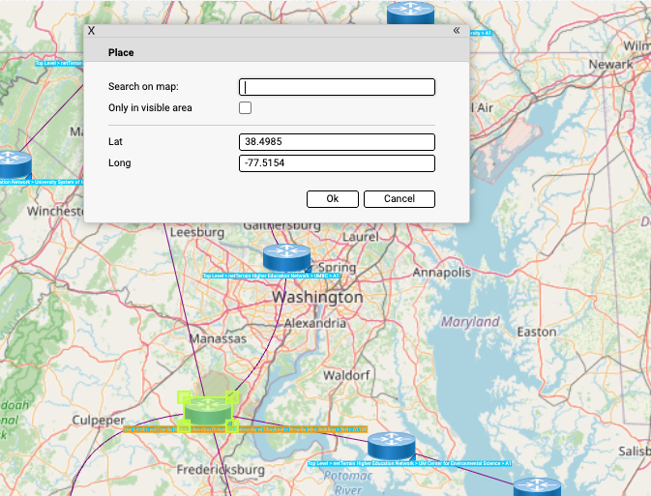Screen dimensions: 651x496
Task: Click the UMBC router node icon
Action: pyautogui.click(x=286, y=257)
